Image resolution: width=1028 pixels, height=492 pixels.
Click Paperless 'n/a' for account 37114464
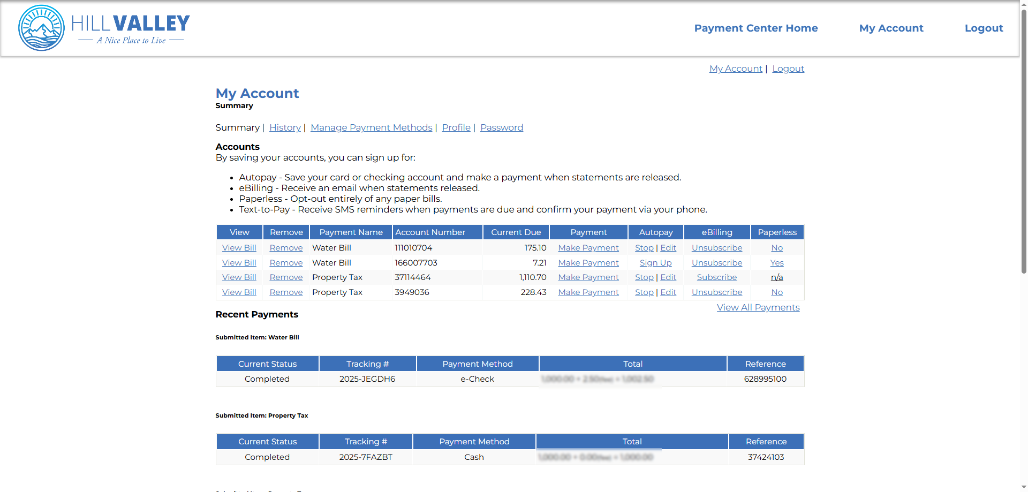(777, 277)
